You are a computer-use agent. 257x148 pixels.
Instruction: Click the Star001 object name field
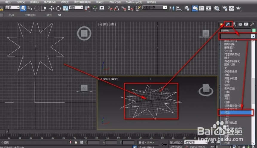point(235,30)
